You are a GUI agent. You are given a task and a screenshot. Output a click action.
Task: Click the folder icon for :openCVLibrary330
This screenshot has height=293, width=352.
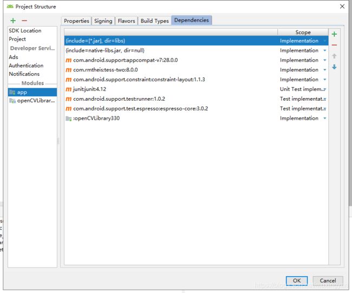pos(68,118)
